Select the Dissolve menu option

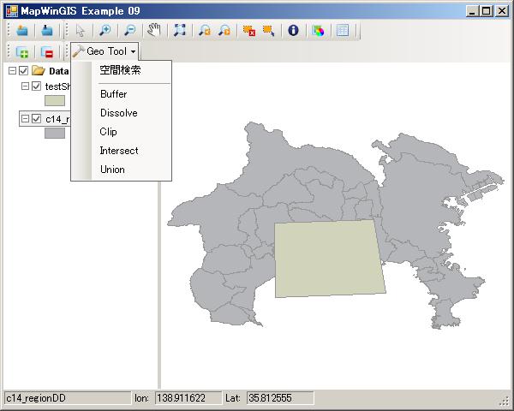[118, 113]
